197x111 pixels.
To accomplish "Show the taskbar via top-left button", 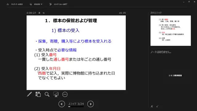I will 15,4.
